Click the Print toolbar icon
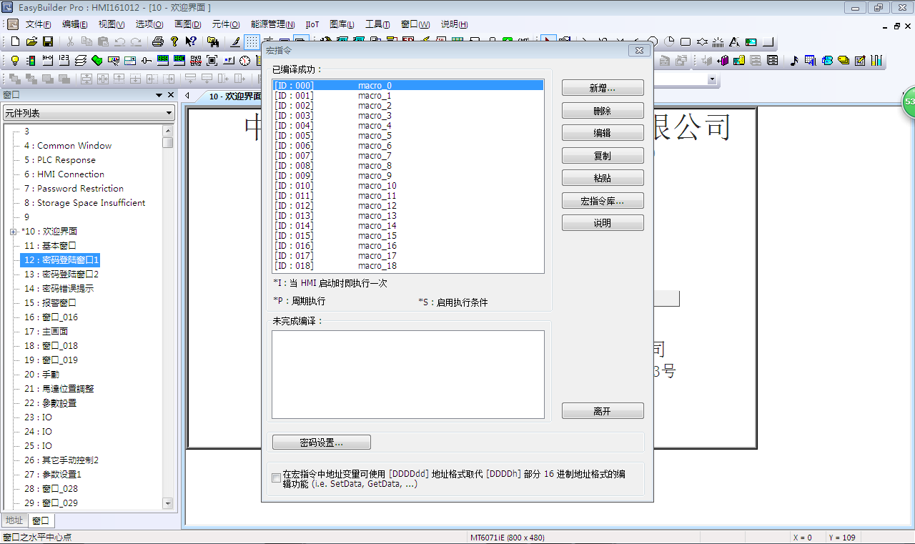Viewport: 915px width, 544px height. pyautogui.click(x=157, y=41)
